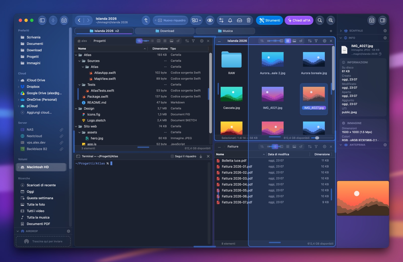Click the zoom magnifier icon in toolbar
This screenshot has height=262, width=403.
click(331, 20)
